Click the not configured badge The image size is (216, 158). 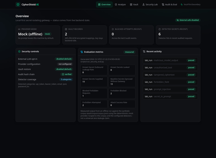pos(65,64)
